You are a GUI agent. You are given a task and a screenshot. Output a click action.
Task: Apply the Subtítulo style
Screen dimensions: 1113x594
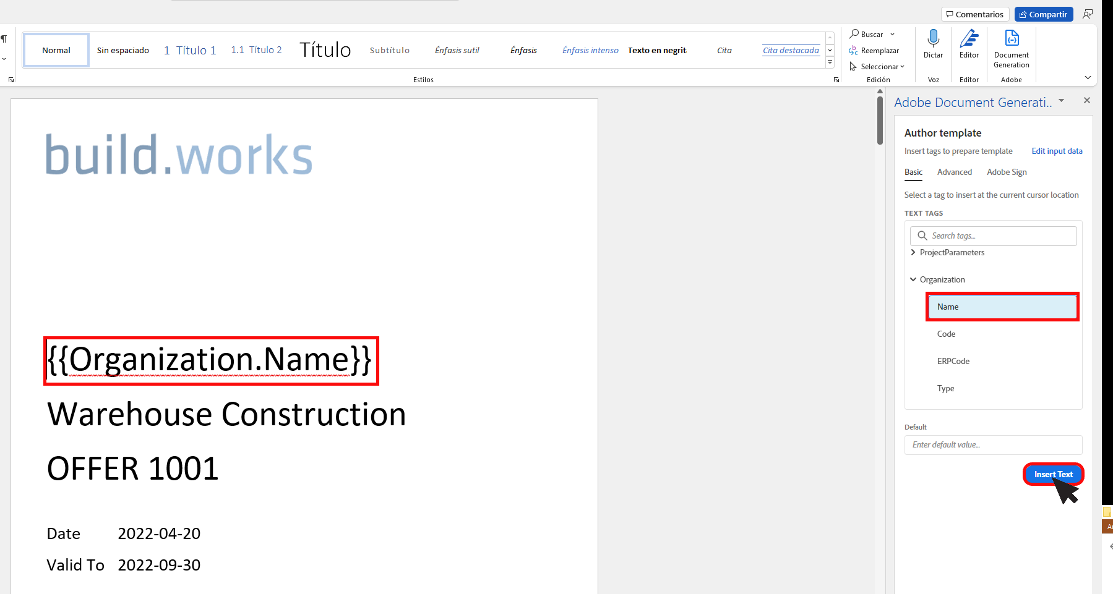coord(390,50)
